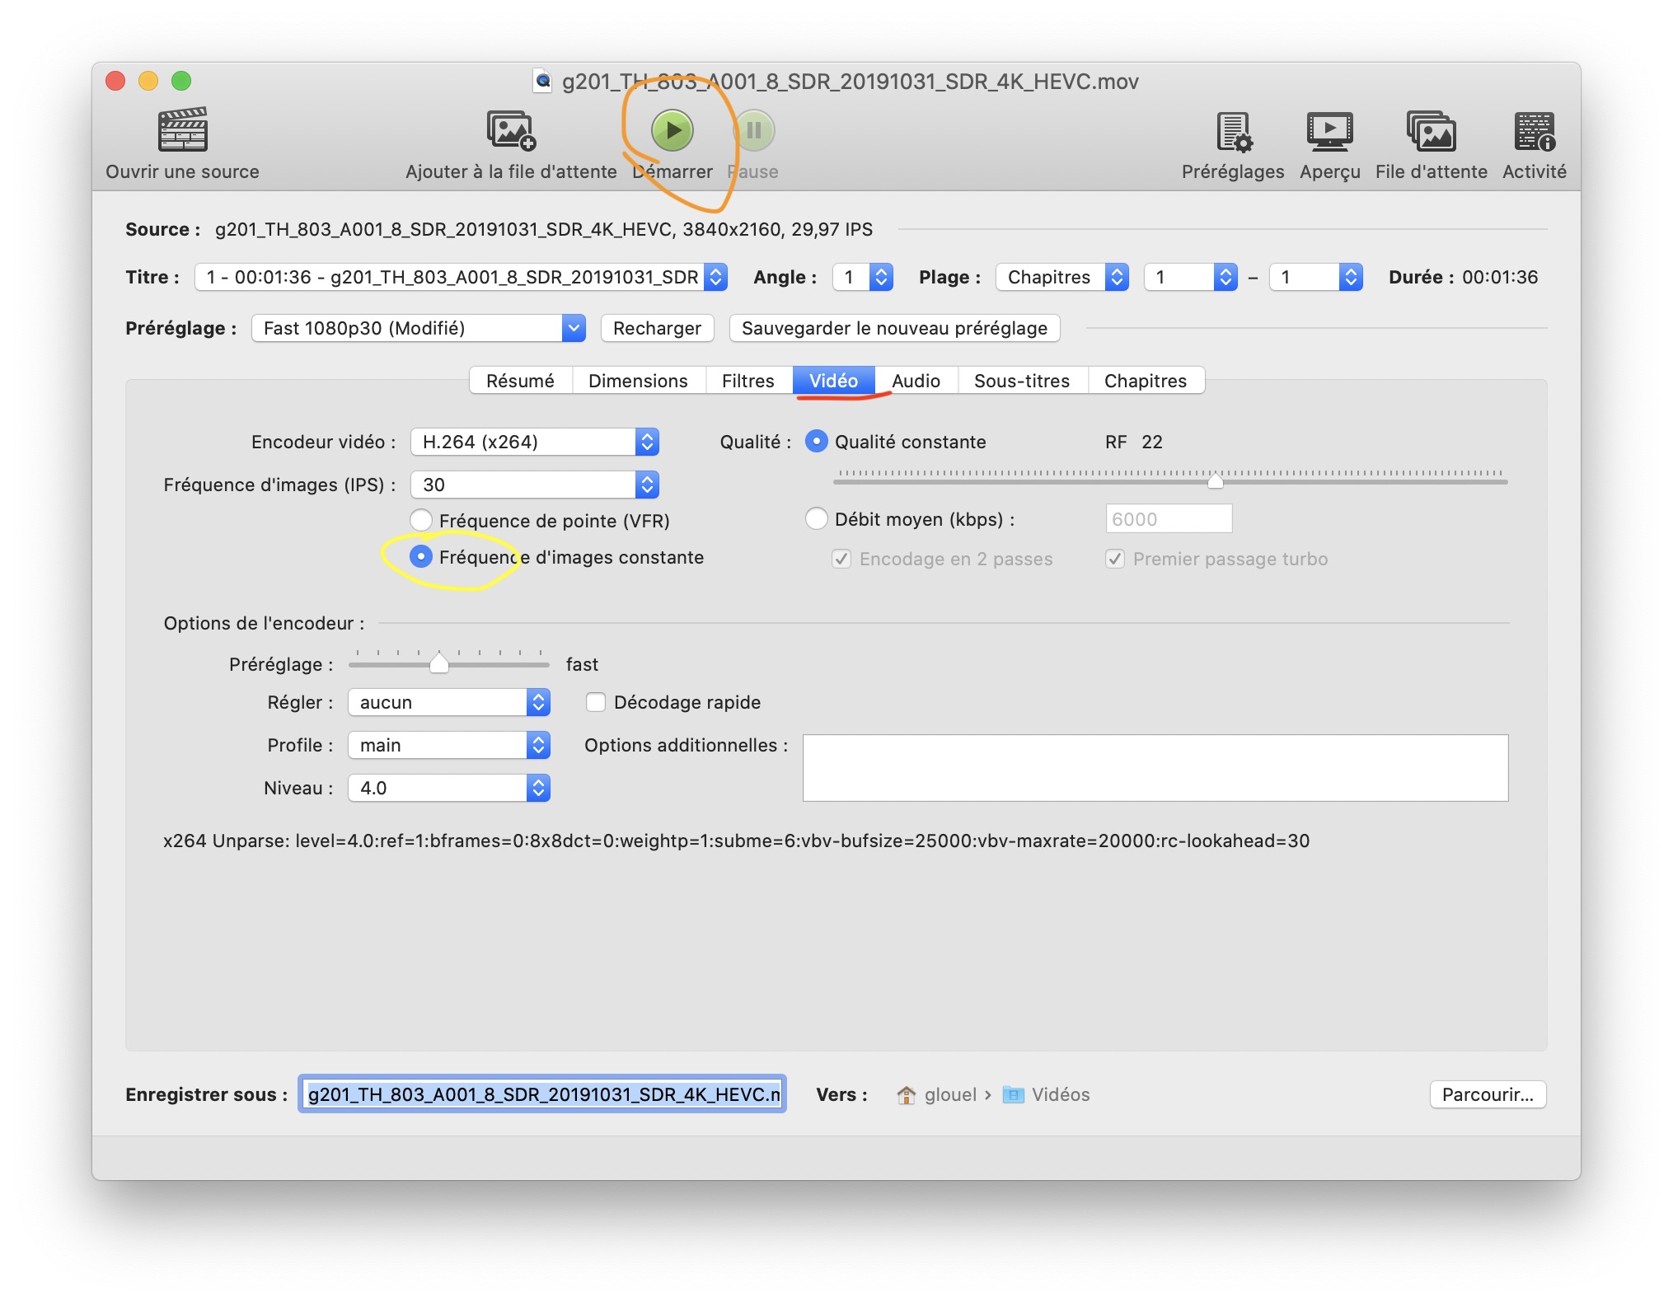
Task: Open the Régler aucun dropdown
Action: pyautogui.click(x=448, y=702)
